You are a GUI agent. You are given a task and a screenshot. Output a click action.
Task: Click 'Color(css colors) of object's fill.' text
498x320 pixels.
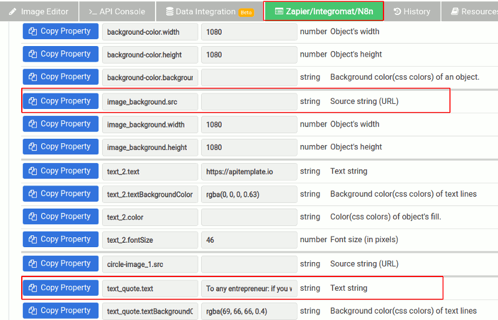coord(385,217)
